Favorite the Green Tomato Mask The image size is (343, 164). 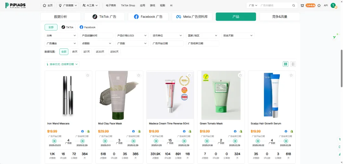240,75
